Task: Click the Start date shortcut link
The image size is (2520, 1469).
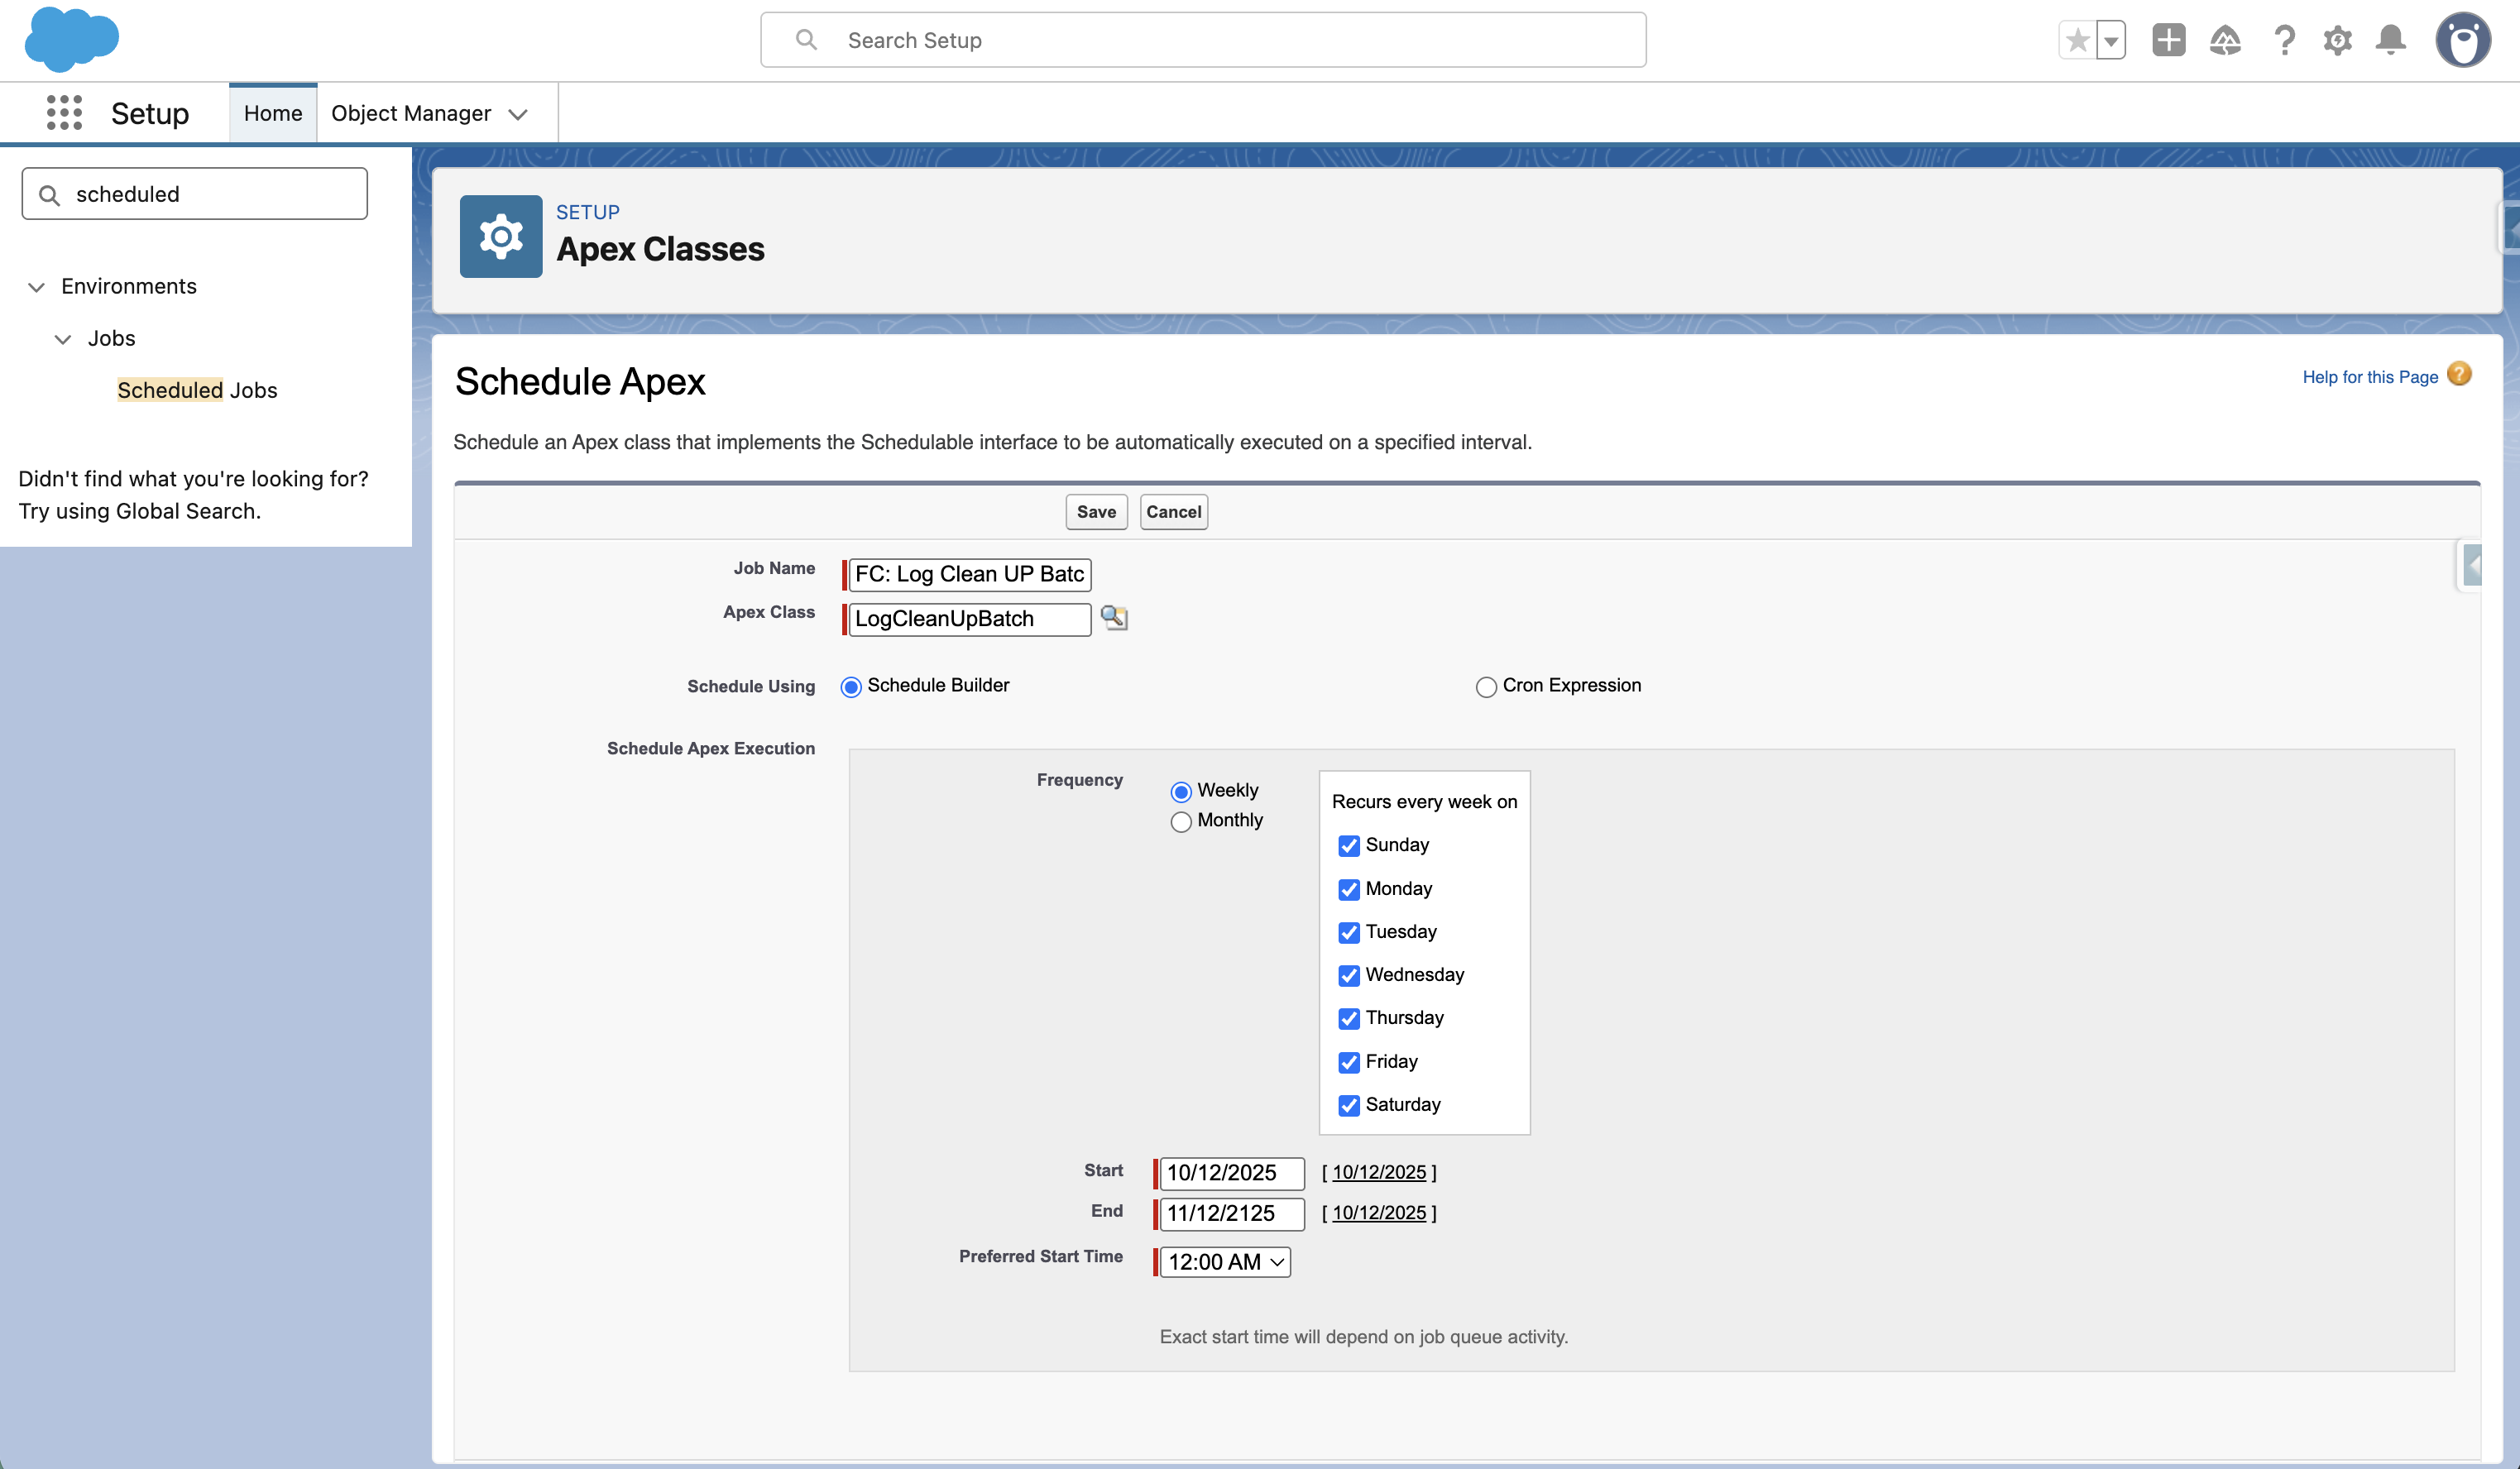Action: (x=1379, y=1172)
